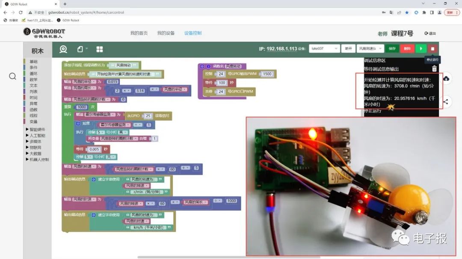Screen dimensions: 462x259
Task: Click the browser profile avatar icon
Action: tap(440, 12)
